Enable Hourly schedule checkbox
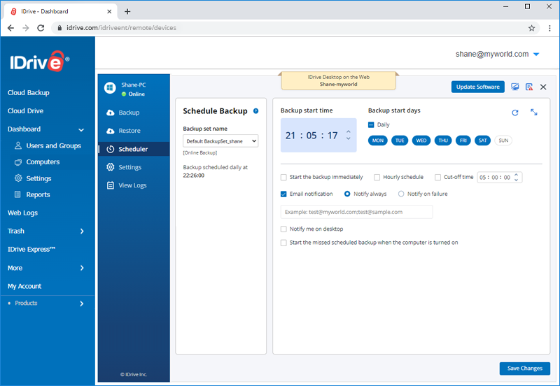Image resolution: width=560 pixels, height=386 pixels. pos(377,178)
